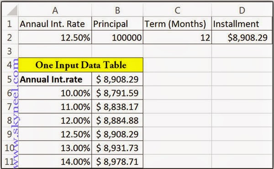Select the 12.50% cell in row 2
274x169 pixels.
click(55, 37)
